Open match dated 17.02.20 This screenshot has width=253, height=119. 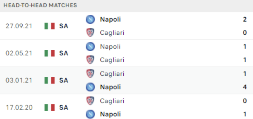click(x=126, y=107)
